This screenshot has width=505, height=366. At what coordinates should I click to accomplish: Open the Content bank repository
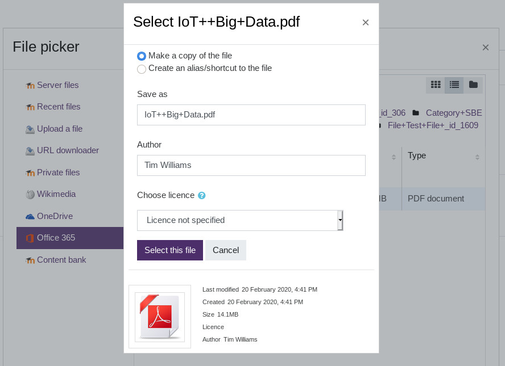pos(61,260)
